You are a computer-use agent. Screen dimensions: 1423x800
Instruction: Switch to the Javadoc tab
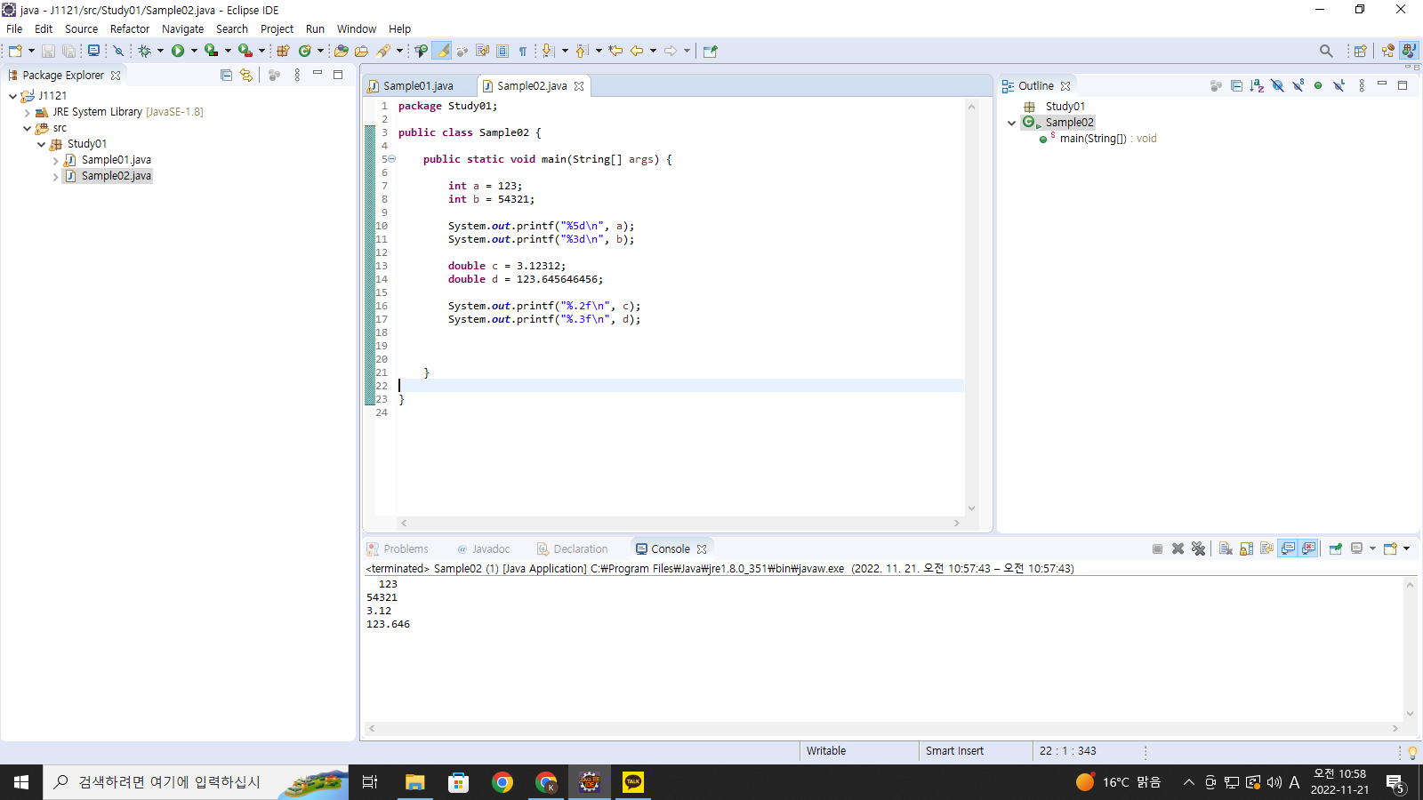483,549
